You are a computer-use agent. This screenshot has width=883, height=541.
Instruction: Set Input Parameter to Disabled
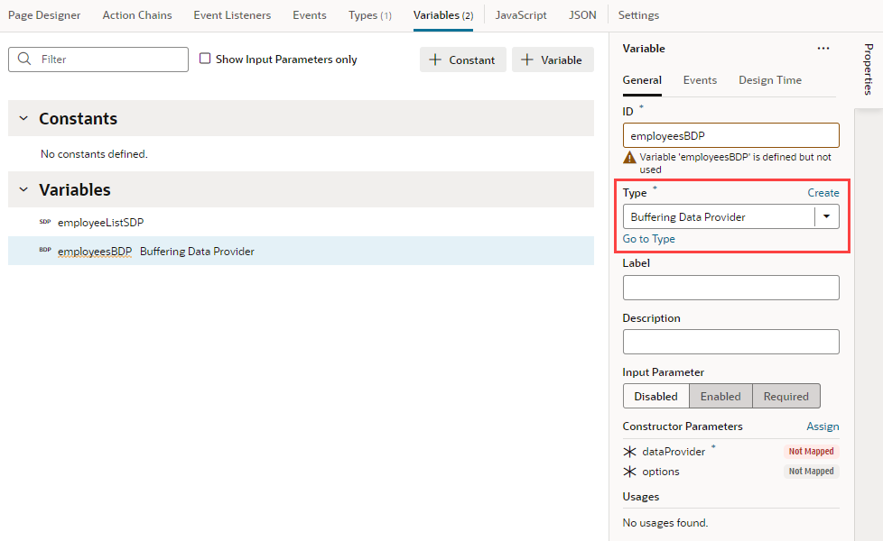click(656, 396)
